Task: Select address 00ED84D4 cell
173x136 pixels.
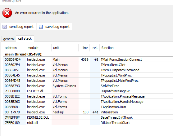Action: pos(12,59)
